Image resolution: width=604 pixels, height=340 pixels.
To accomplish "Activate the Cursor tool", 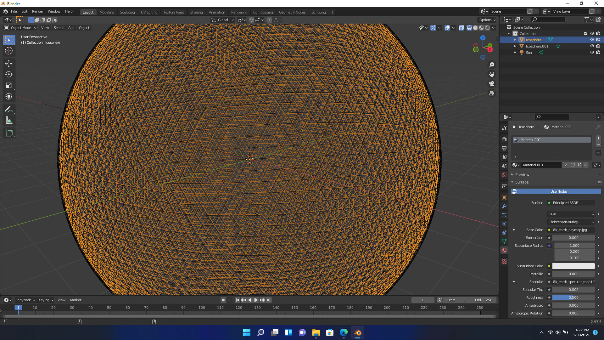I will point(9,51).
